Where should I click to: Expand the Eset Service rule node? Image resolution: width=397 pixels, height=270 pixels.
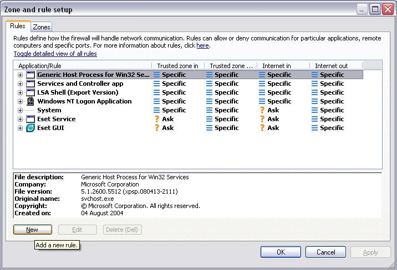point(21,119)
